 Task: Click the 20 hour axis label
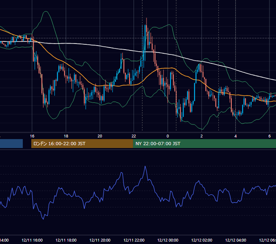click(100, 136)
